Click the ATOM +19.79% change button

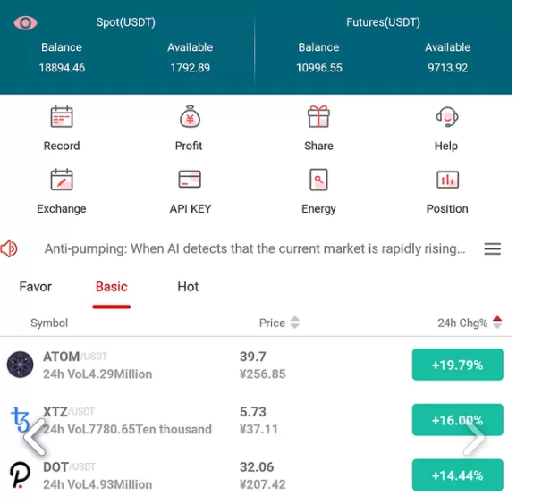(x=457, y=365)
